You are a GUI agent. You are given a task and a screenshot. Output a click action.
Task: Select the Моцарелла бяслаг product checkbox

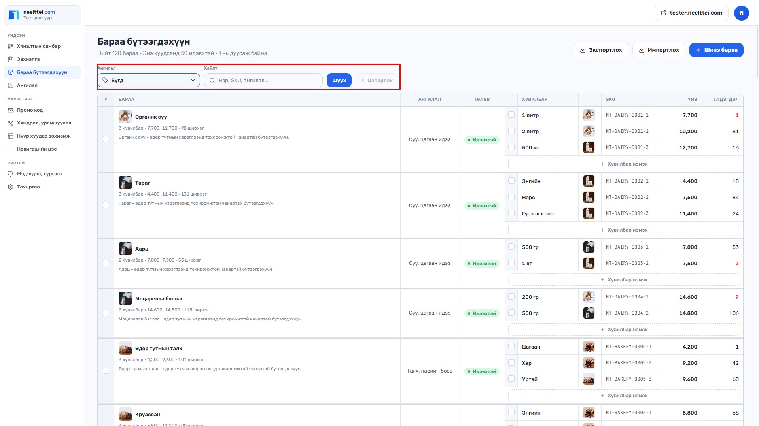tap(106, 313)
